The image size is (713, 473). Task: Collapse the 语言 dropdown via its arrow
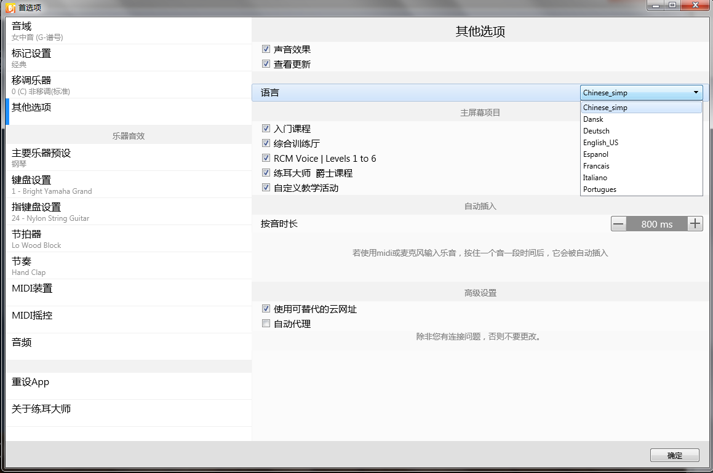click(695, 92)
